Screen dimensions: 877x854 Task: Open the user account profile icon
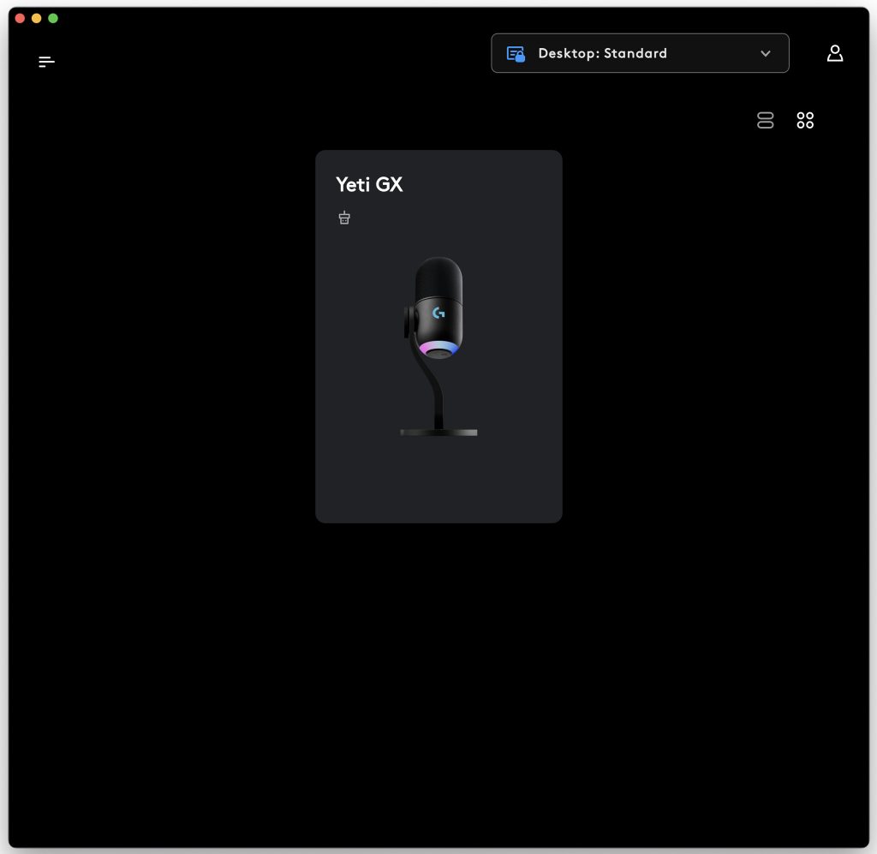(834, 53)
